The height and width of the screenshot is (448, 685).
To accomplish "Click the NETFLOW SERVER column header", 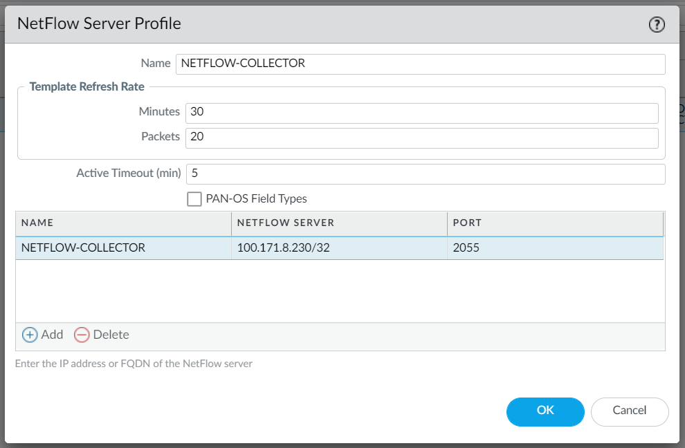I will tap(339, 223).
